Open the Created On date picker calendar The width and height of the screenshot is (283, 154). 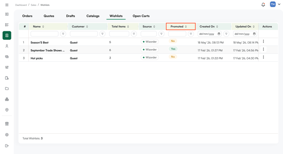(219, 34)
